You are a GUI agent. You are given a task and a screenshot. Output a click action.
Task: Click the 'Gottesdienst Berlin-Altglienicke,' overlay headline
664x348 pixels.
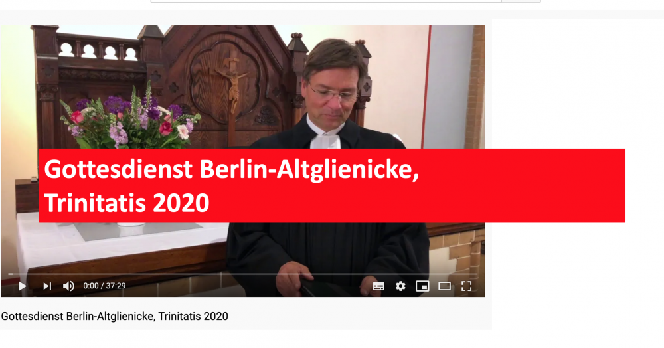(x=231, y=170)
